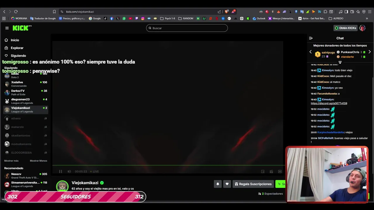Open RANDOM bookmarks folder

click(186, 18)
